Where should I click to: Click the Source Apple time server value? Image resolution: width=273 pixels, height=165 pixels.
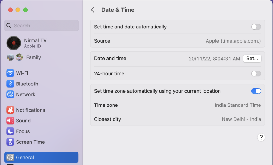click(233, 41)
